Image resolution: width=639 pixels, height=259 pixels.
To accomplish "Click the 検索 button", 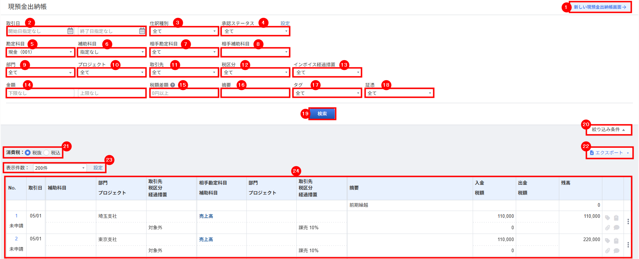I will click(x=322, y=114).
